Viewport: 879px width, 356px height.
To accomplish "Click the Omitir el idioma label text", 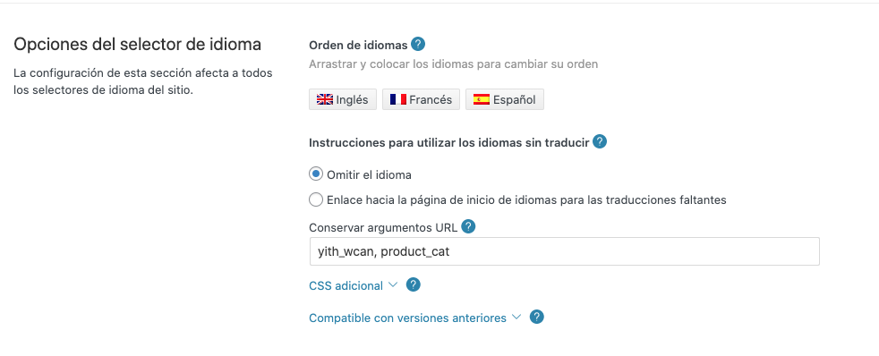I will coord(369,174).
